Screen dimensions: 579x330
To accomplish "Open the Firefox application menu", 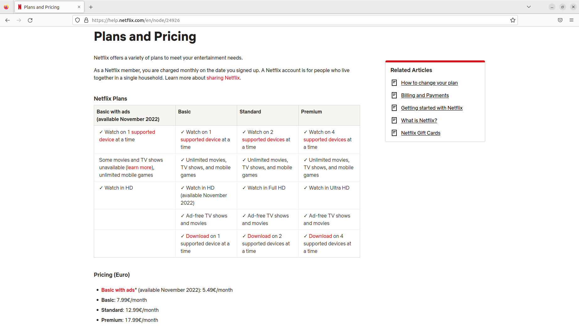I will click(571, 20).
